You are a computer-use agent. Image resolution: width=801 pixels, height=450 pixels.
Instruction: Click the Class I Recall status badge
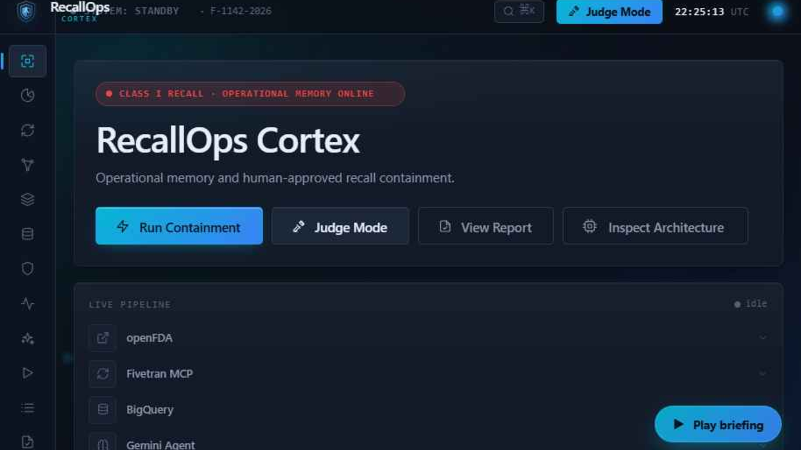(250, 94)
